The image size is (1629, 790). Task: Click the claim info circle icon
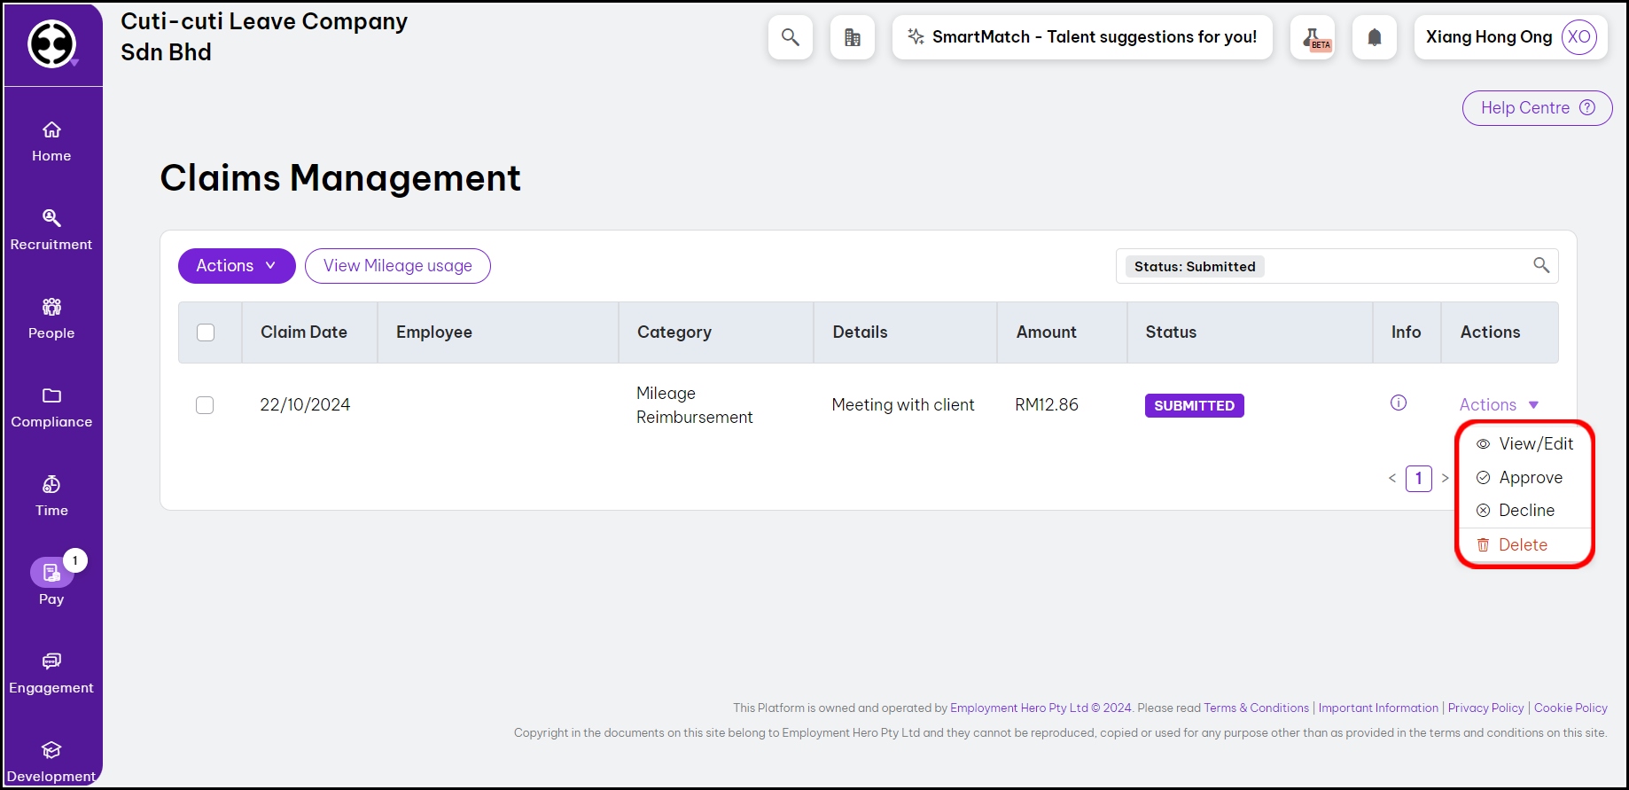(1398, 403)
